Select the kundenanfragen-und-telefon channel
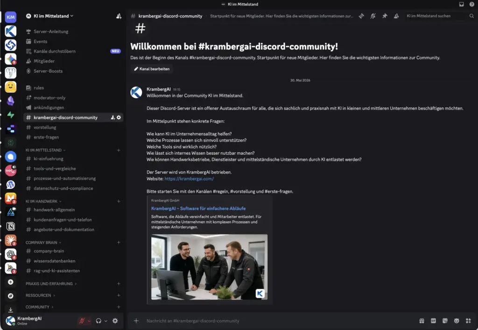The width and height of the screenshot is (478, 330). (x=73, y=220)
